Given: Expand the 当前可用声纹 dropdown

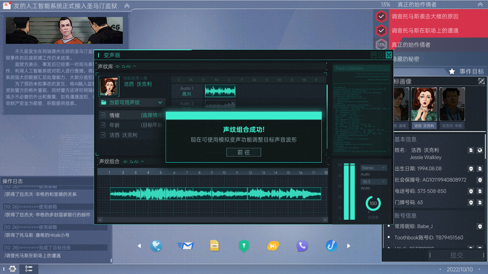Looking at the screenshot, I should (x=131, y=102).
